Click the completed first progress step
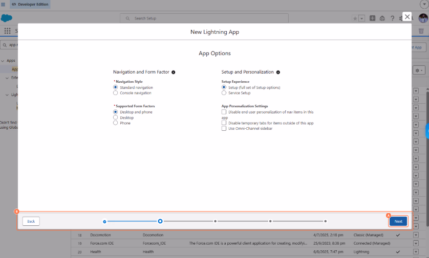 (x=104, y=222)
